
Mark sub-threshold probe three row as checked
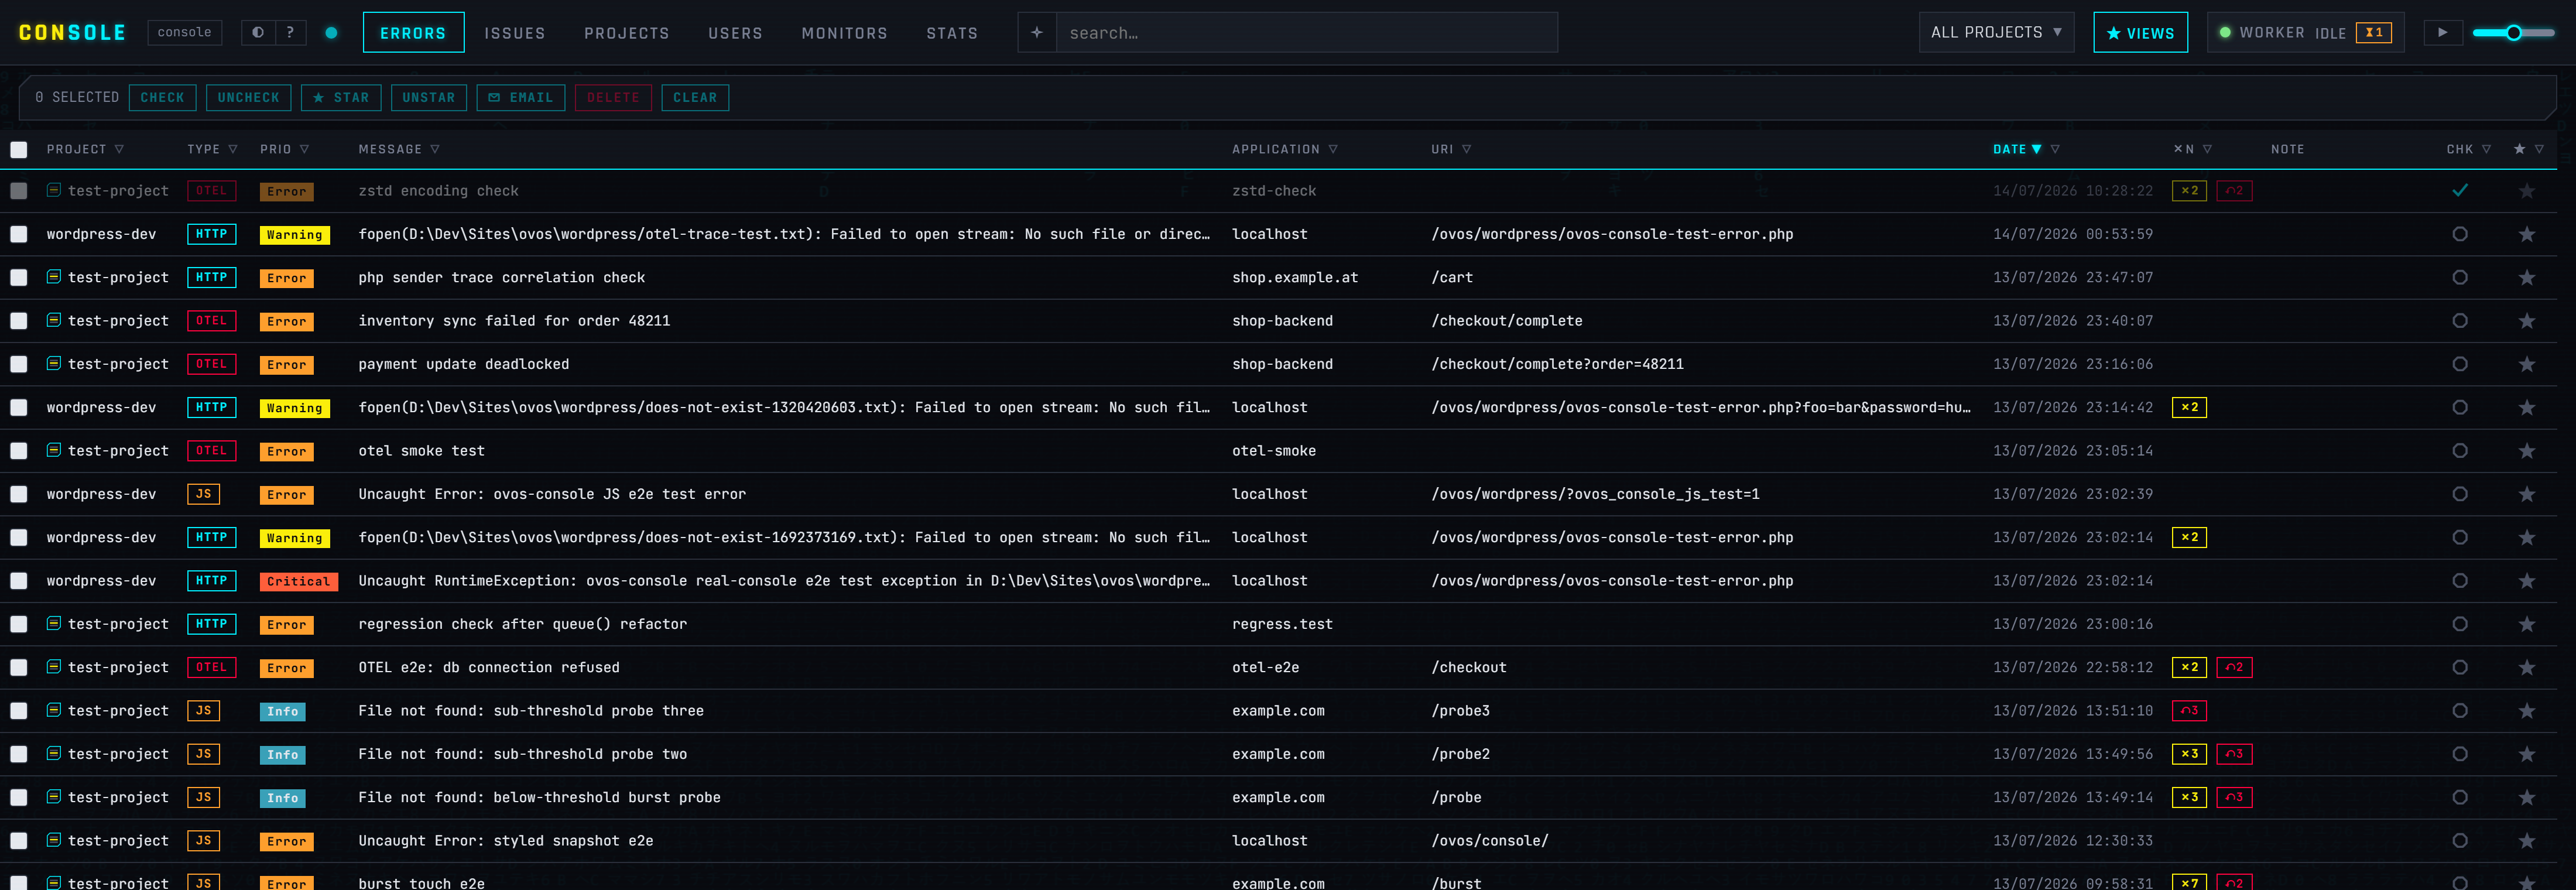[x=2459, y=710]
